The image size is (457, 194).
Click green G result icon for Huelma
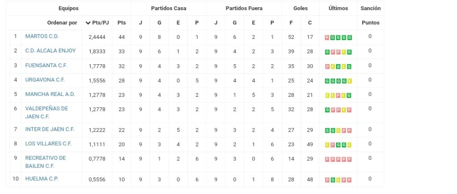pyautogui.click(x=332, y=180)
